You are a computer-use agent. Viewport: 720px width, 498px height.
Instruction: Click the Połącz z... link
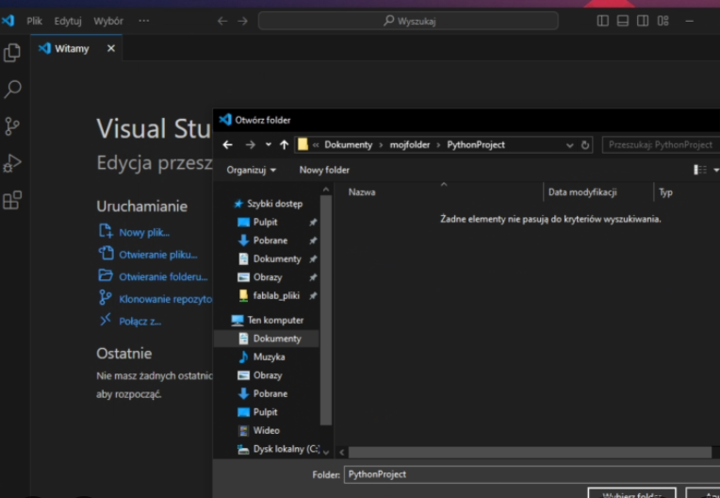coord(139,321)
